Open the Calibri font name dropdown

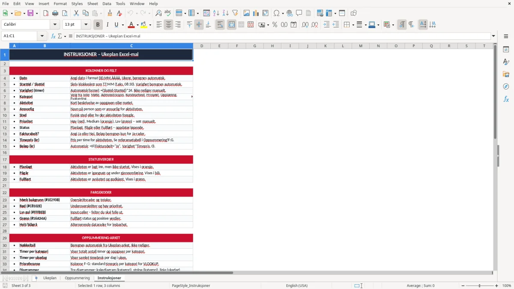(55, 25)
